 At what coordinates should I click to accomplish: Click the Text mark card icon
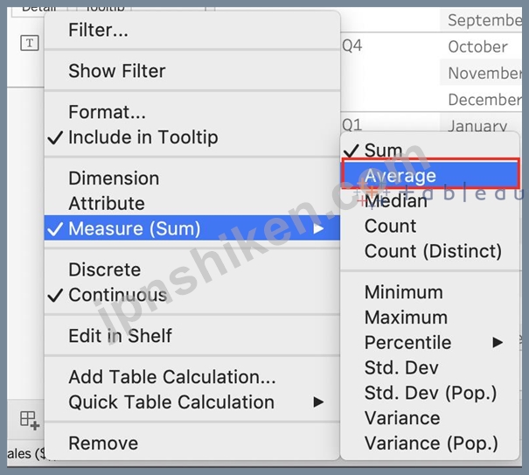point(30,43)
